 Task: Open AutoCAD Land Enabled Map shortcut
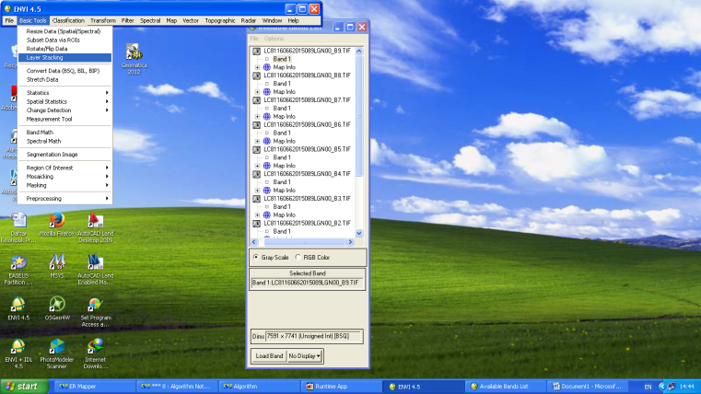pos(95,270)
